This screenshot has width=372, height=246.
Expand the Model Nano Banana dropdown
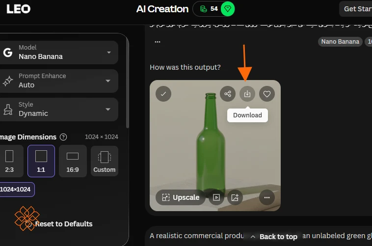click(58, 53)
